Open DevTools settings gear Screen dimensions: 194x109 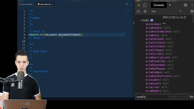185,5
